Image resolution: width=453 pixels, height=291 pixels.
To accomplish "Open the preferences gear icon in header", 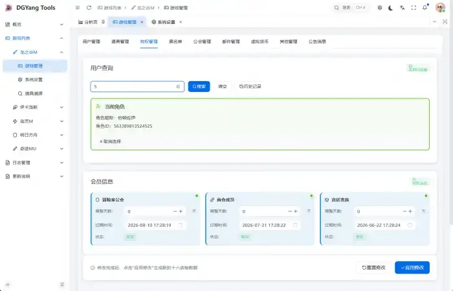I will click(380, 8).
